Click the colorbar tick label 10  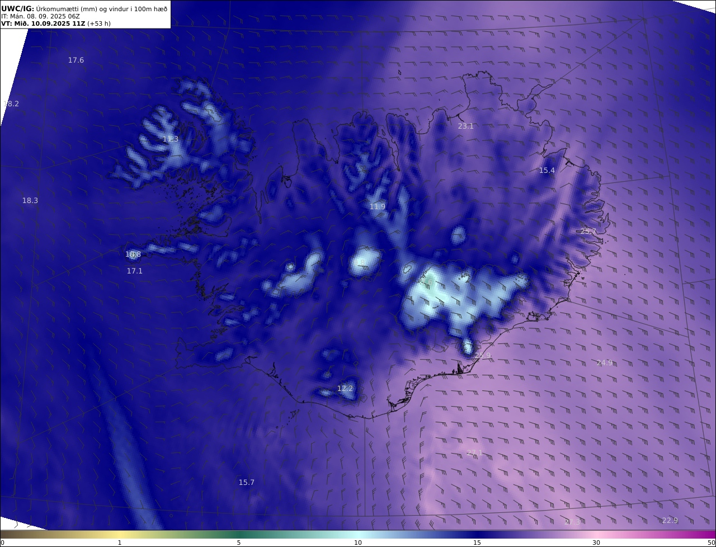[x=358, y=543]
